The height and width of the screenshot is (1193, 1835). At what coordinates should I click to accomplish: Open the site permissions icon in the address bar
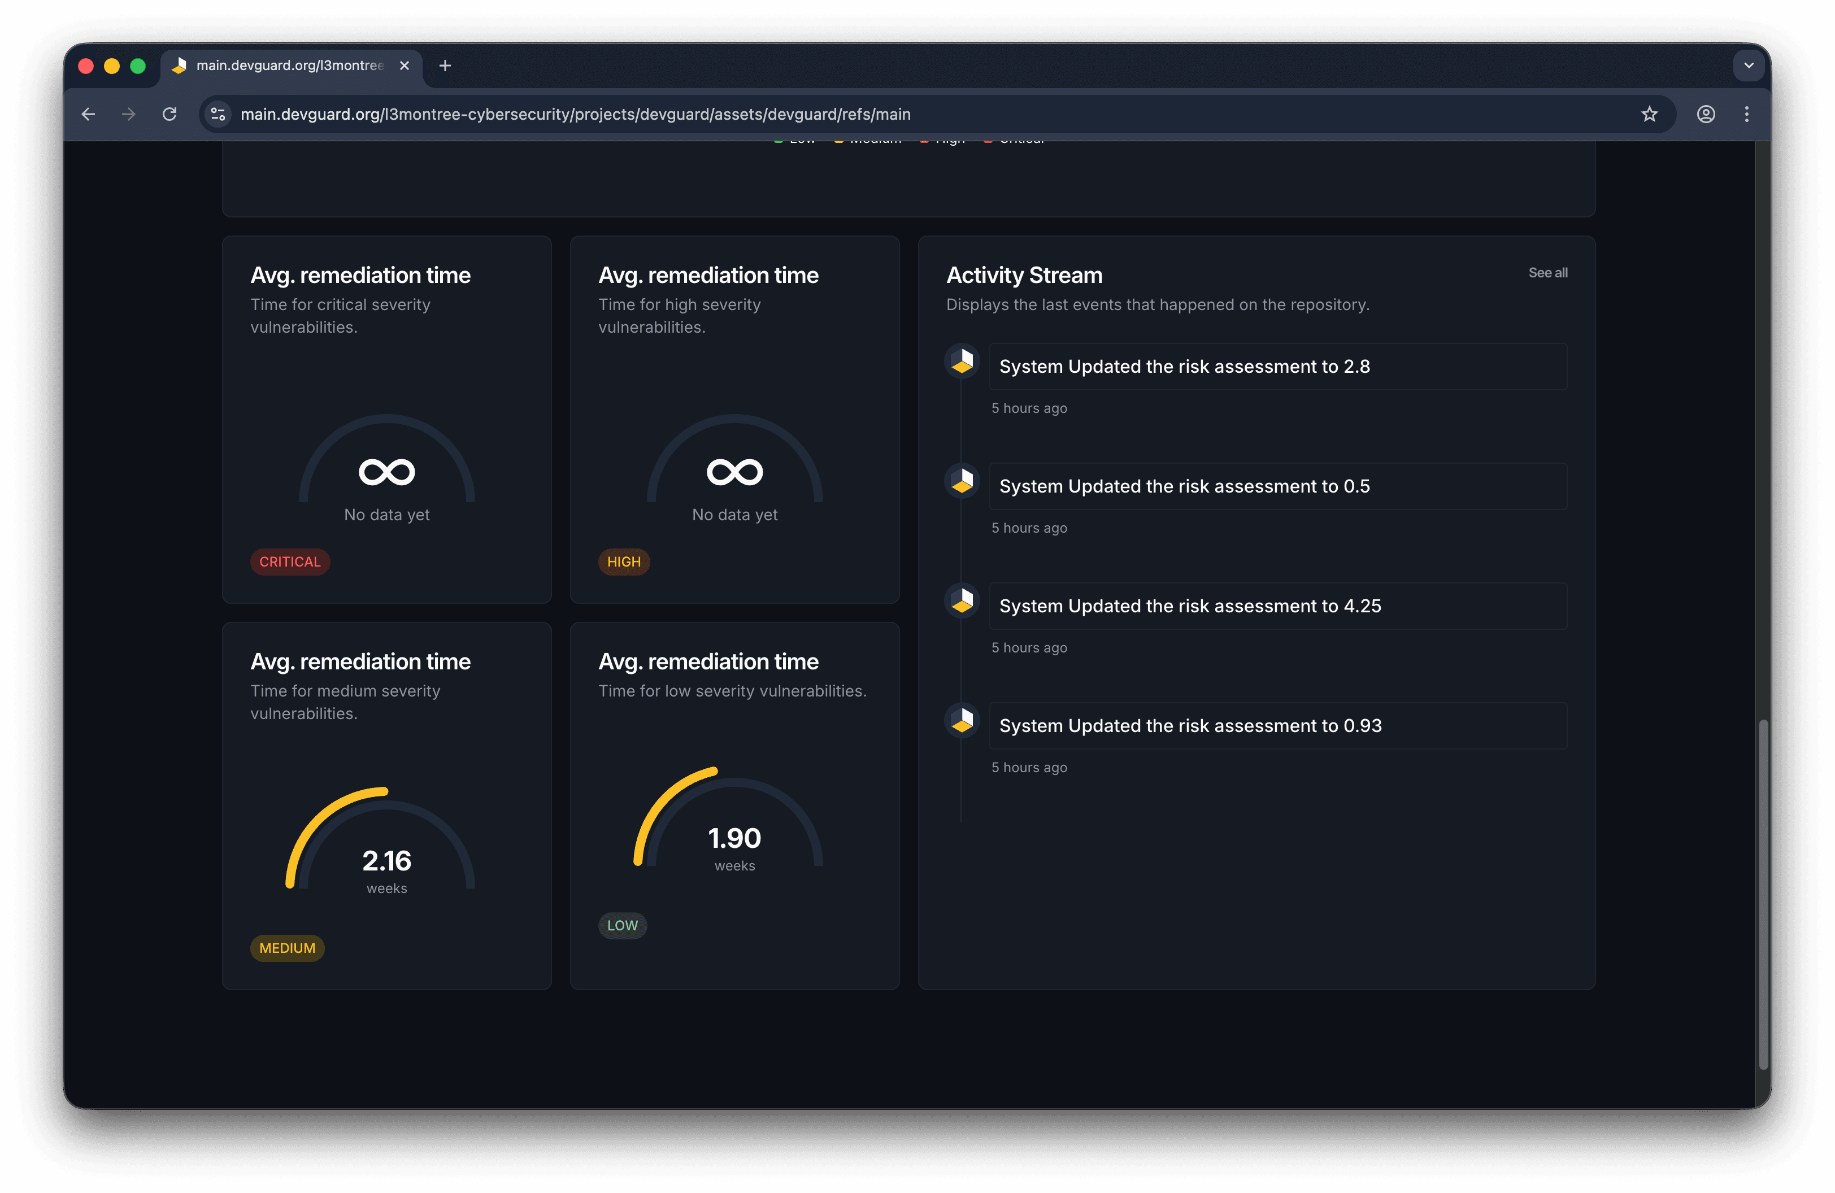[218, 114]
